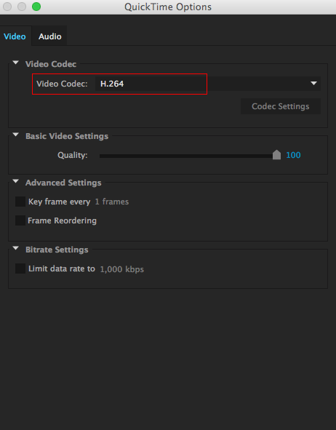Viewport: 336px width, 430px height.
Task: Select the H.264 codec field
Action: click(x=208, y=84)
